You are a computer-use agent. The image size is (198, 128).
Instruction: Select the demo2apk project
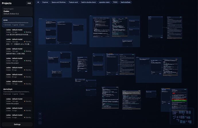(17, 91)
